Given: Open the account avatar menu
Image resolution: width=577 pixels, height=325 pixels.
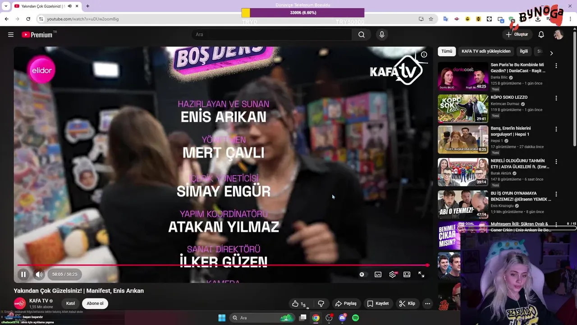Looking at the screenshot, I should [x=559, y=35].
